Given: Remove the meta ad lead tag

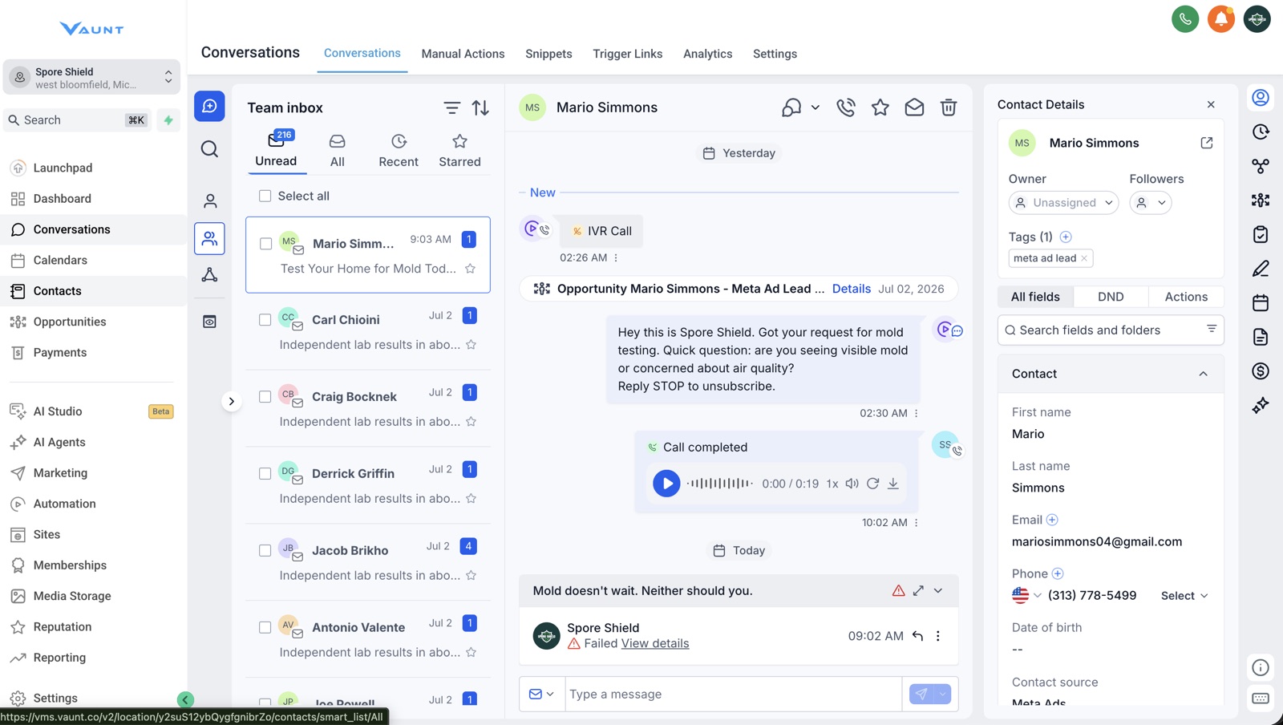Looking at the screenshot, I should click(x=1084, y=258).
